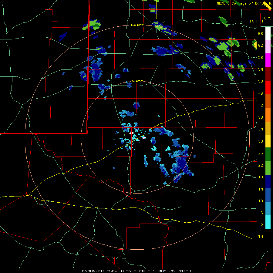
Task: Click the 22 legend label
Action: pos(261,165)
